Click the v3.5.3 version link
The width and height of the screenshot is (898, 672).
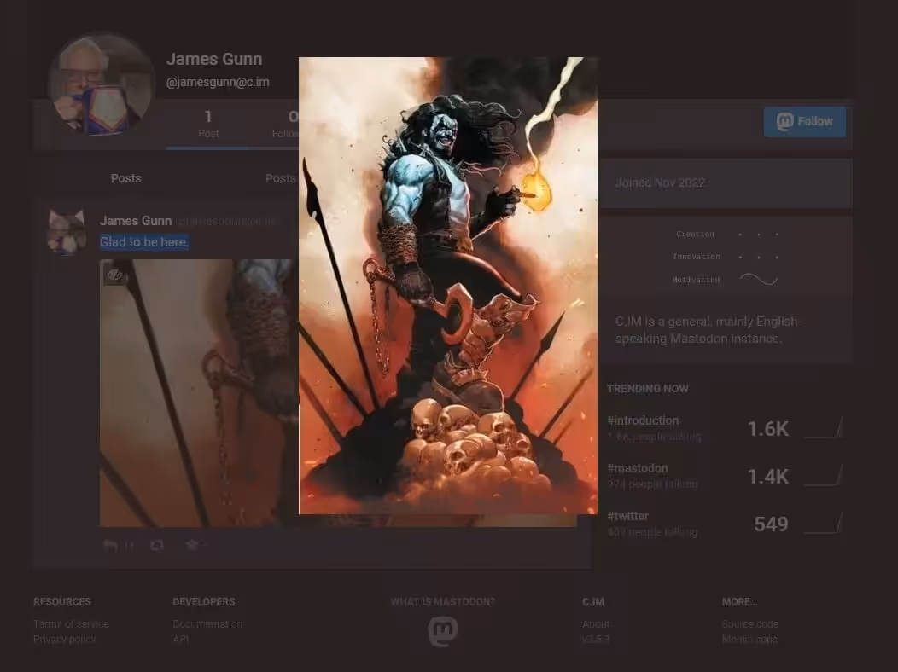[596, 640]
